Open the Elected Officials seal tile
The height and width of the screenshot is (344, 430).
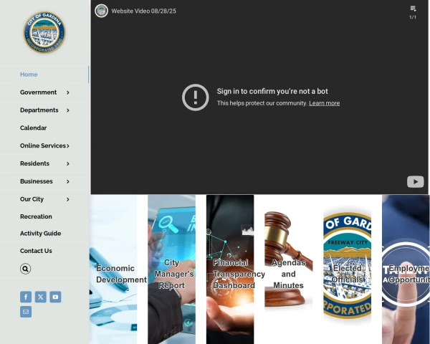coord(347,269)
